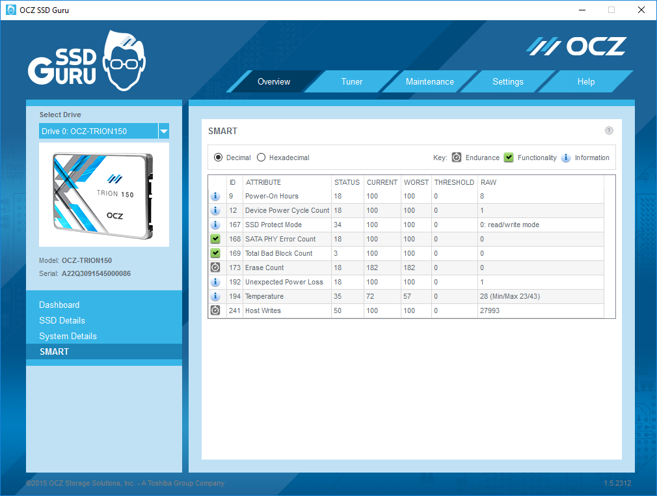Open the Help tab
The height and width of the screenshot is (496, 657).
coord(585,82)
